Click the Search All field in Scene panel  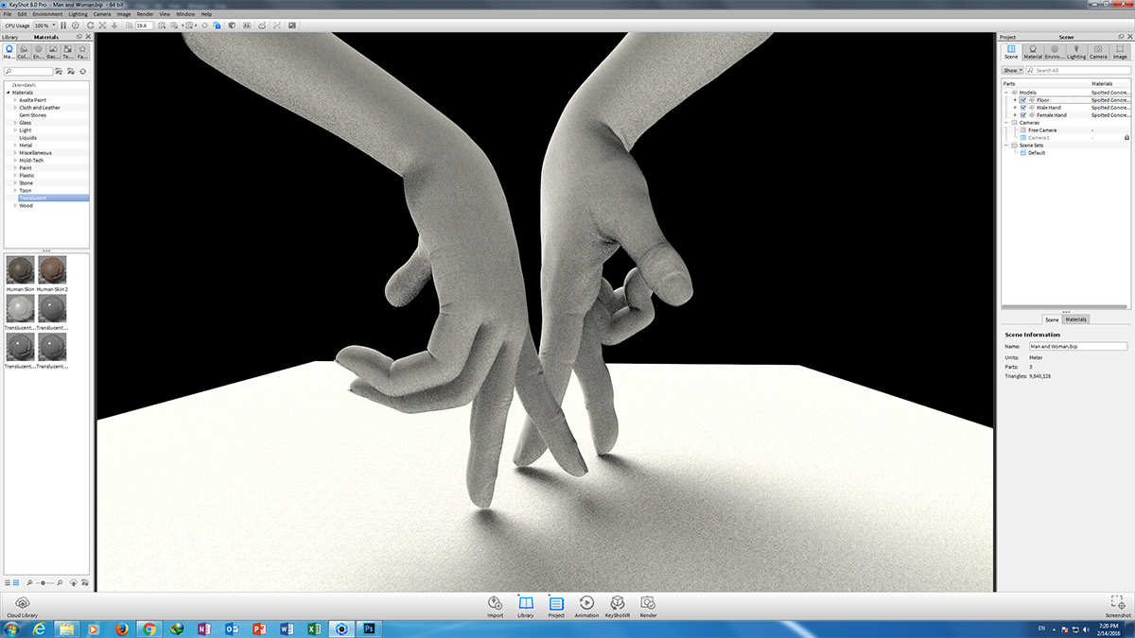tap(1078, 71)
